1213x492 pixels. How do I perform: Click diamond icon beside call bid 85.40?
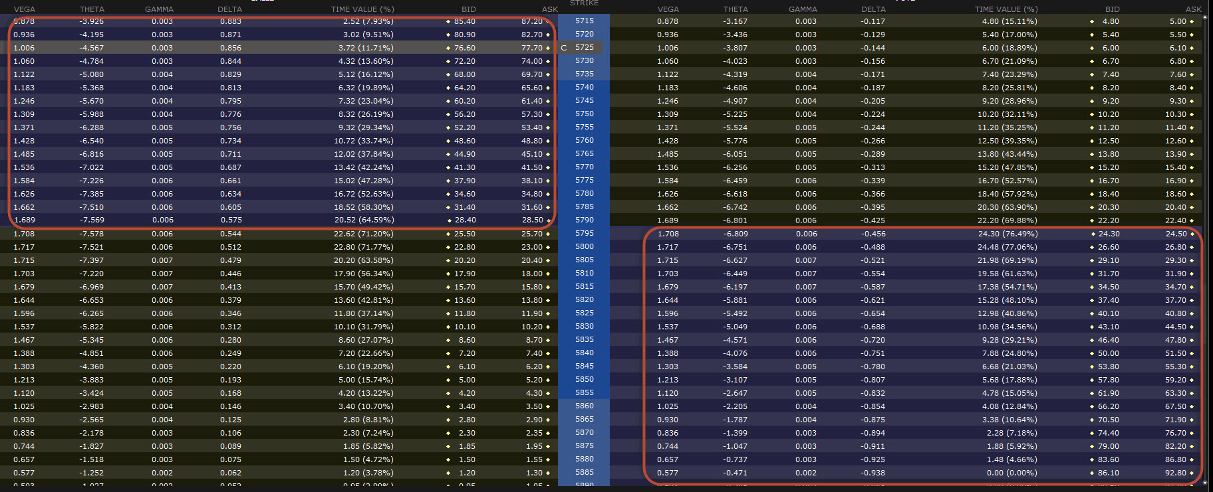448,21
